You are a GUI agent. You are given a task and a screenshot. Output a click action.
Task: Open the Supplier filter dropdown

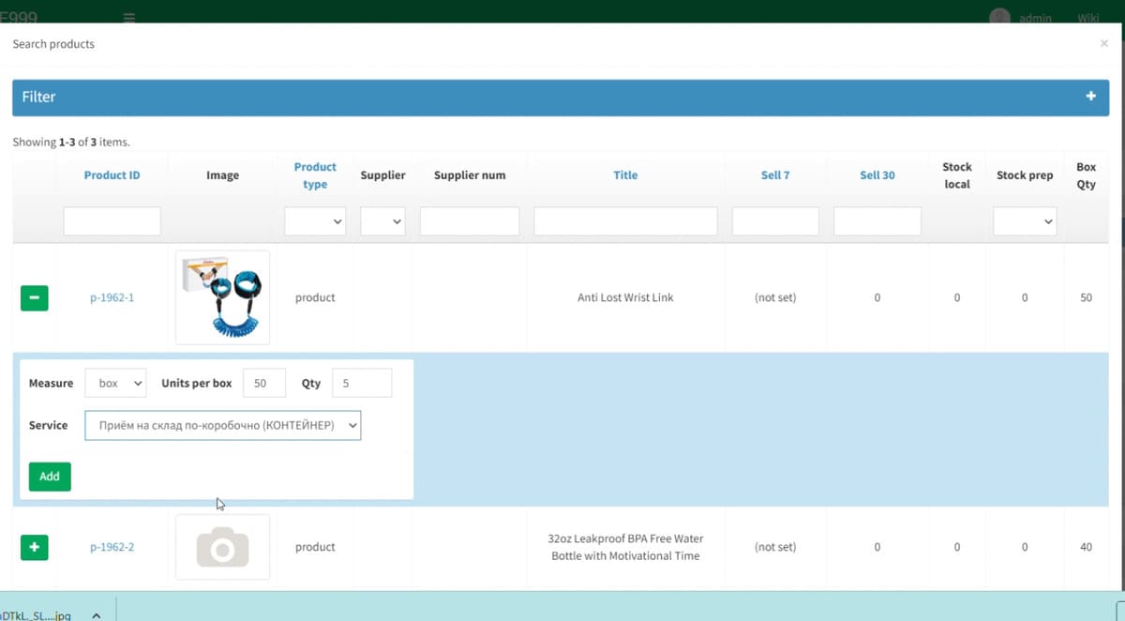tap(382, 221)
